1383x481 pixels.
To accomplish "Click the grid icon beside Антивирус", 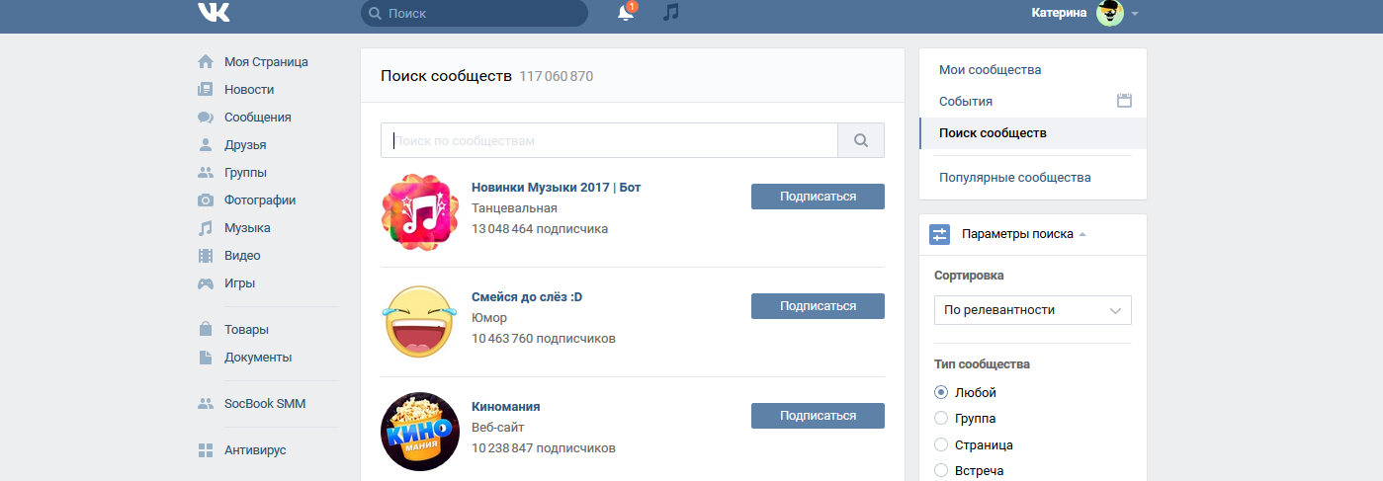I will click(206, 449).
